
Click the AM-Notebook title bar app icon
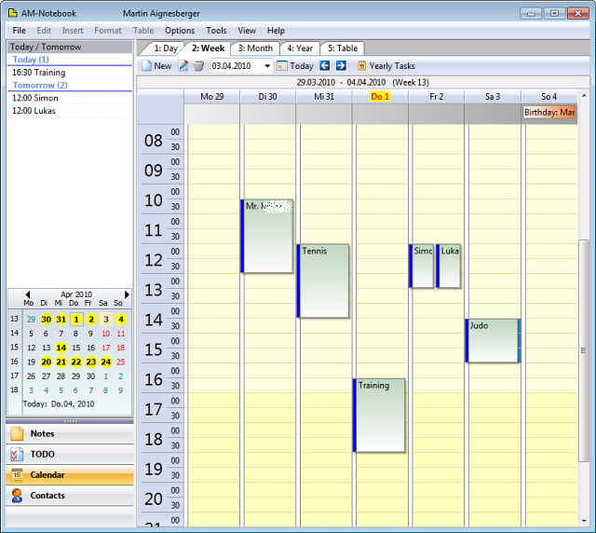click(x=13, y=13)
